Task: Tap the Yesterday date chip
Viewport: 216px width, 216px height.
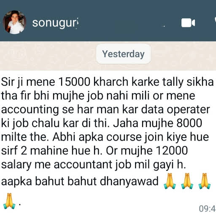Action: pos(123,54)
